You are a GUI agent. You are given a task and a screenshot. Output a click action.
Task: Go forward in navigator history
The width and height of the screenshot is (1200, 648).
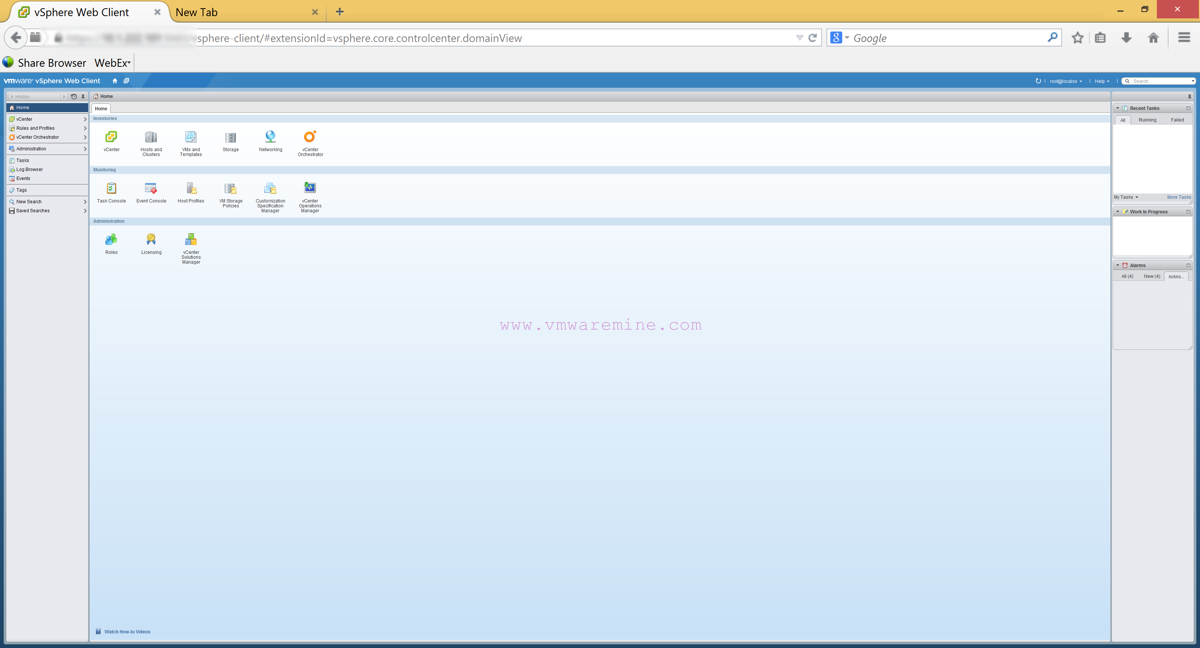coord(64,96)
